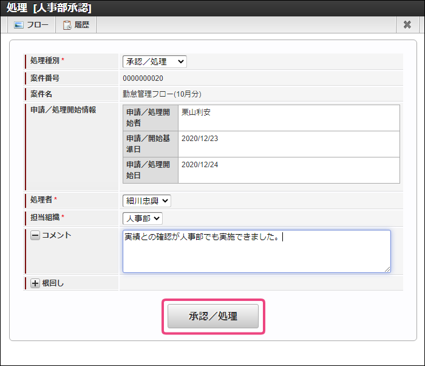
Task: Click inside the comment text area
Action: pyautogui.click(x=256, y=251)
